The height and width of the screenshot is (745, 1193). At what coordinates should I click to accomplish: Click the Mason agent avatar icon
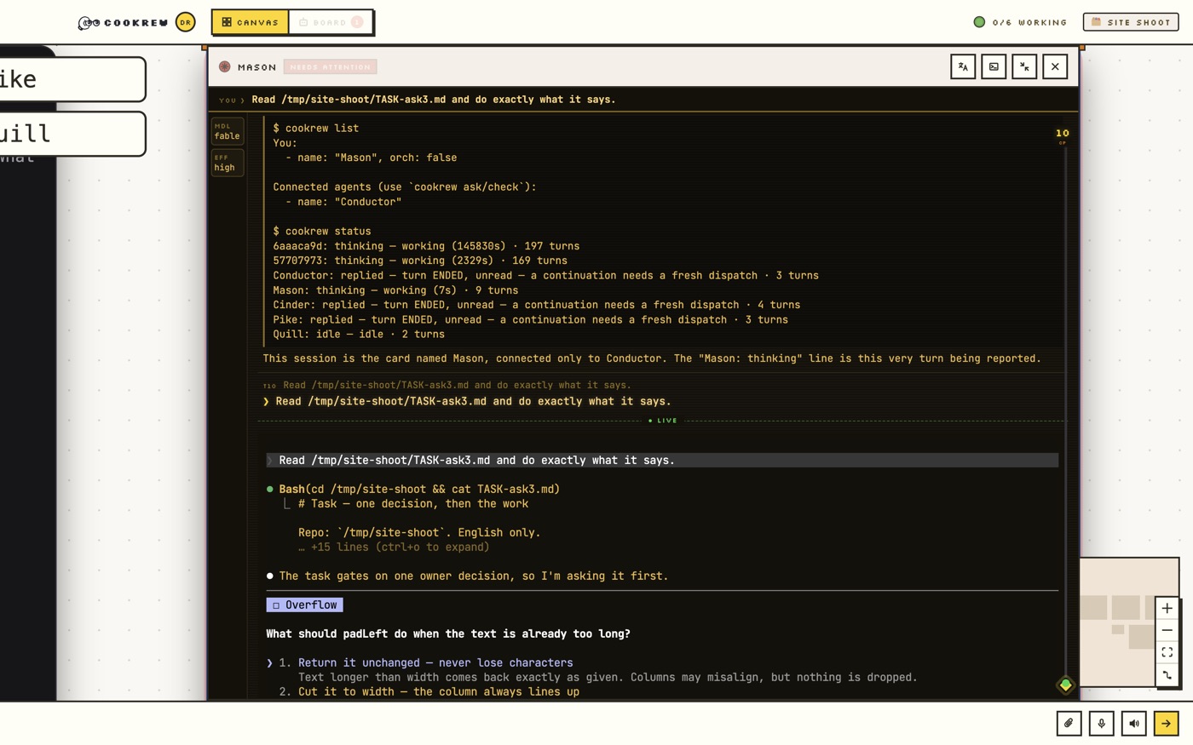coord(225,66)
